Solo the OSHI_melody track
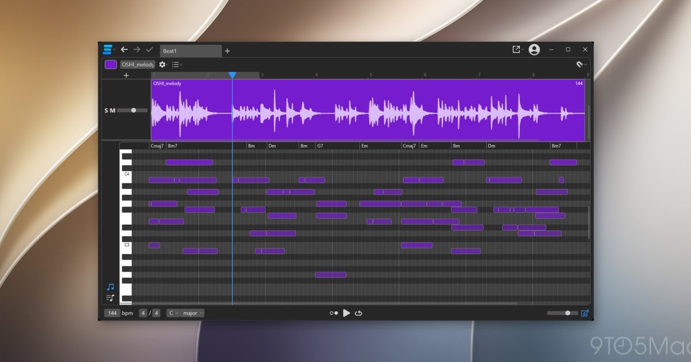Screen dimensions: 691x362 pyautogui.click(x=107, y=110)
